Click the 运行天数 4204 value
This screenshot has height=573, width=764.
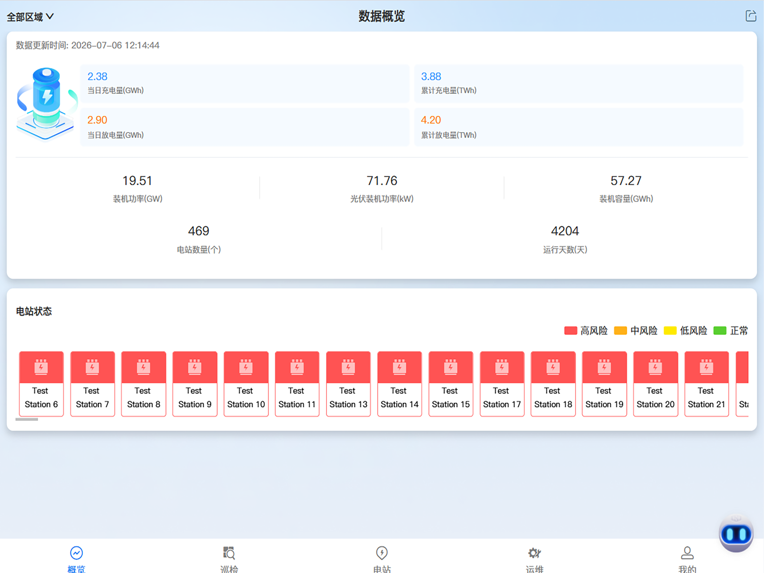[x=565, y=231]
